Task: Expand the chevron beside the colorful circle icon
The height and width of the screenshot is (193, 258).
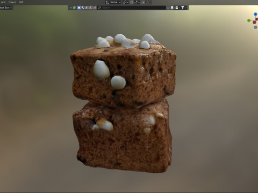Action: [71, 8]
